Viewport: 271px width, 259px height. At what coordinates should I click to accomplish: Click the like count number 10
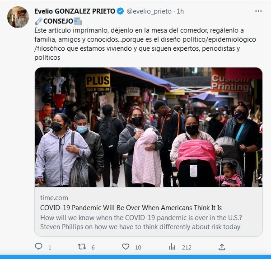click(x=138, y=247)
